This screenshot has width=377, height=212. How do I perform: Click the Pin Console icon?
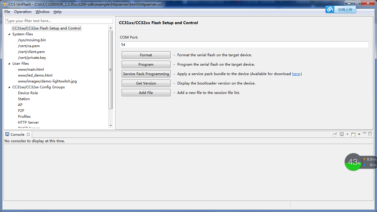tap(335, 134)
